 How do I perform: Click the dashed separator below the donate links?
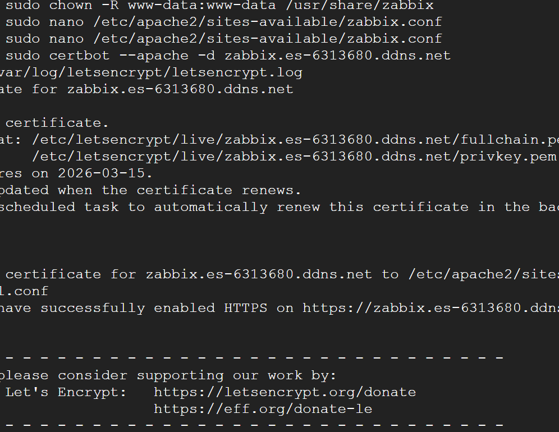[x=253, y=425]
